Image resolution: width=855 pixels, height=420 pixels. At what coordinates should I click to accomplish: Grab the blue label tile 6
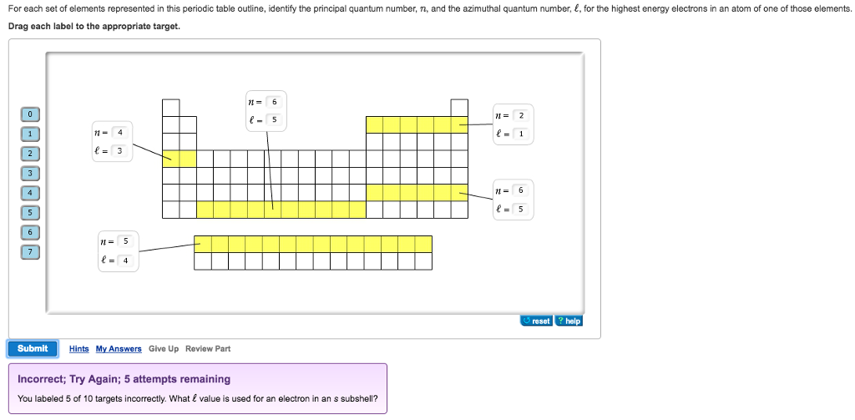click(x=31, y=232)
